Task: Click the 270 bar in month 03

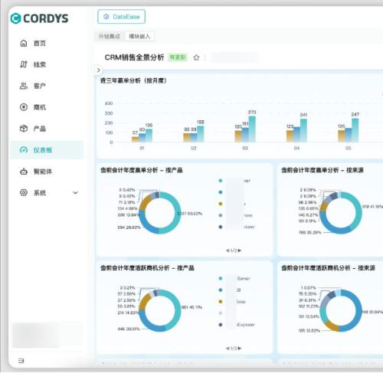Action: (252, 129)
